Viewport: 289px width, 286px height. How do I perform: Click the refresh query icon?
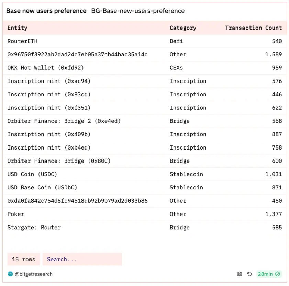pyautogui.click(x=249, y=274)
